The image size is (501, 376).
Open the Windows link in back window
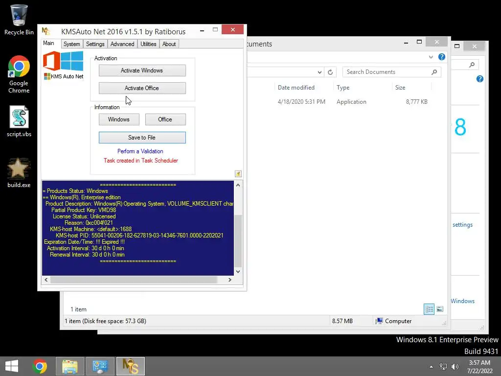[x=462, y=301]
